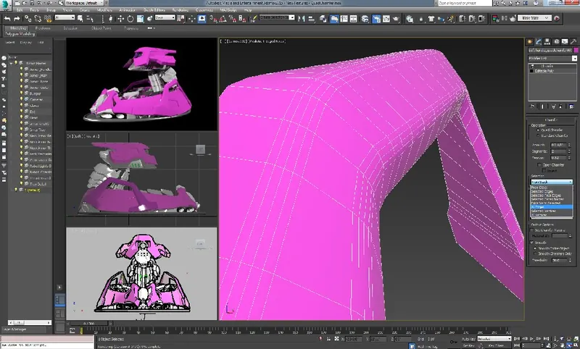Click the Undo arrow in main toolbar
This screenshot has height=349, width=580.
[x=7, y=19]
